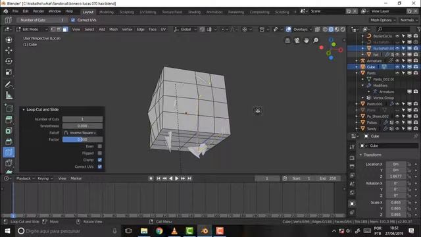Open the Mesh menu in viewport header
Image resolution: width=421 pixels, height=237 pixels.
[113, 29]
